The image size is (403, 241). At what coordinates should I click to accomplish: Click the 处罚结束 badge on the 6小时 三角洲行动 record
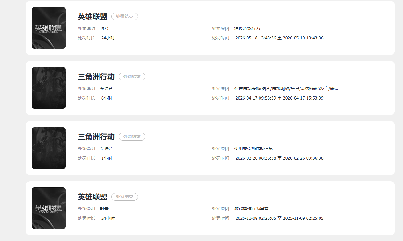[132, 77]
